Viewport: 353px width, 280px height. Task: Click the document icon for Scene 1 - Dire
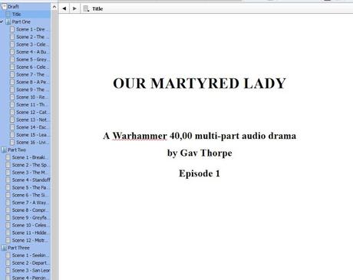pyautogui.click(x=12, y=29)
